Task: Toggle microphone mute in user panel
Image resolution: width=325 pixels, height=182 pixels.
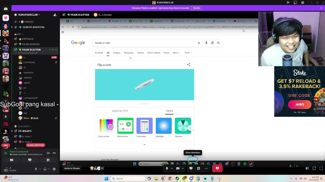Action: 36,169
